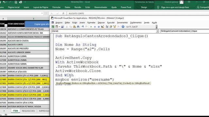Open Find with the binoculars icon
This screenshot has height=117, width=209.
(x=78, y=27)
